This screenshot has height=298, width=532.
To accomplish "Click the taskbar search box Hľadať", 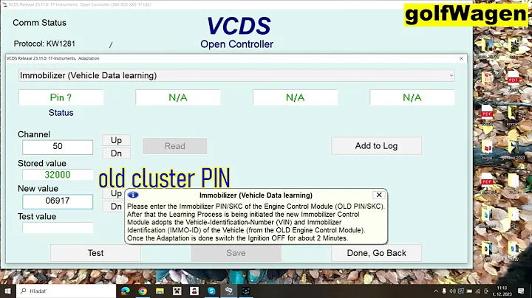I will coord(66,291).
